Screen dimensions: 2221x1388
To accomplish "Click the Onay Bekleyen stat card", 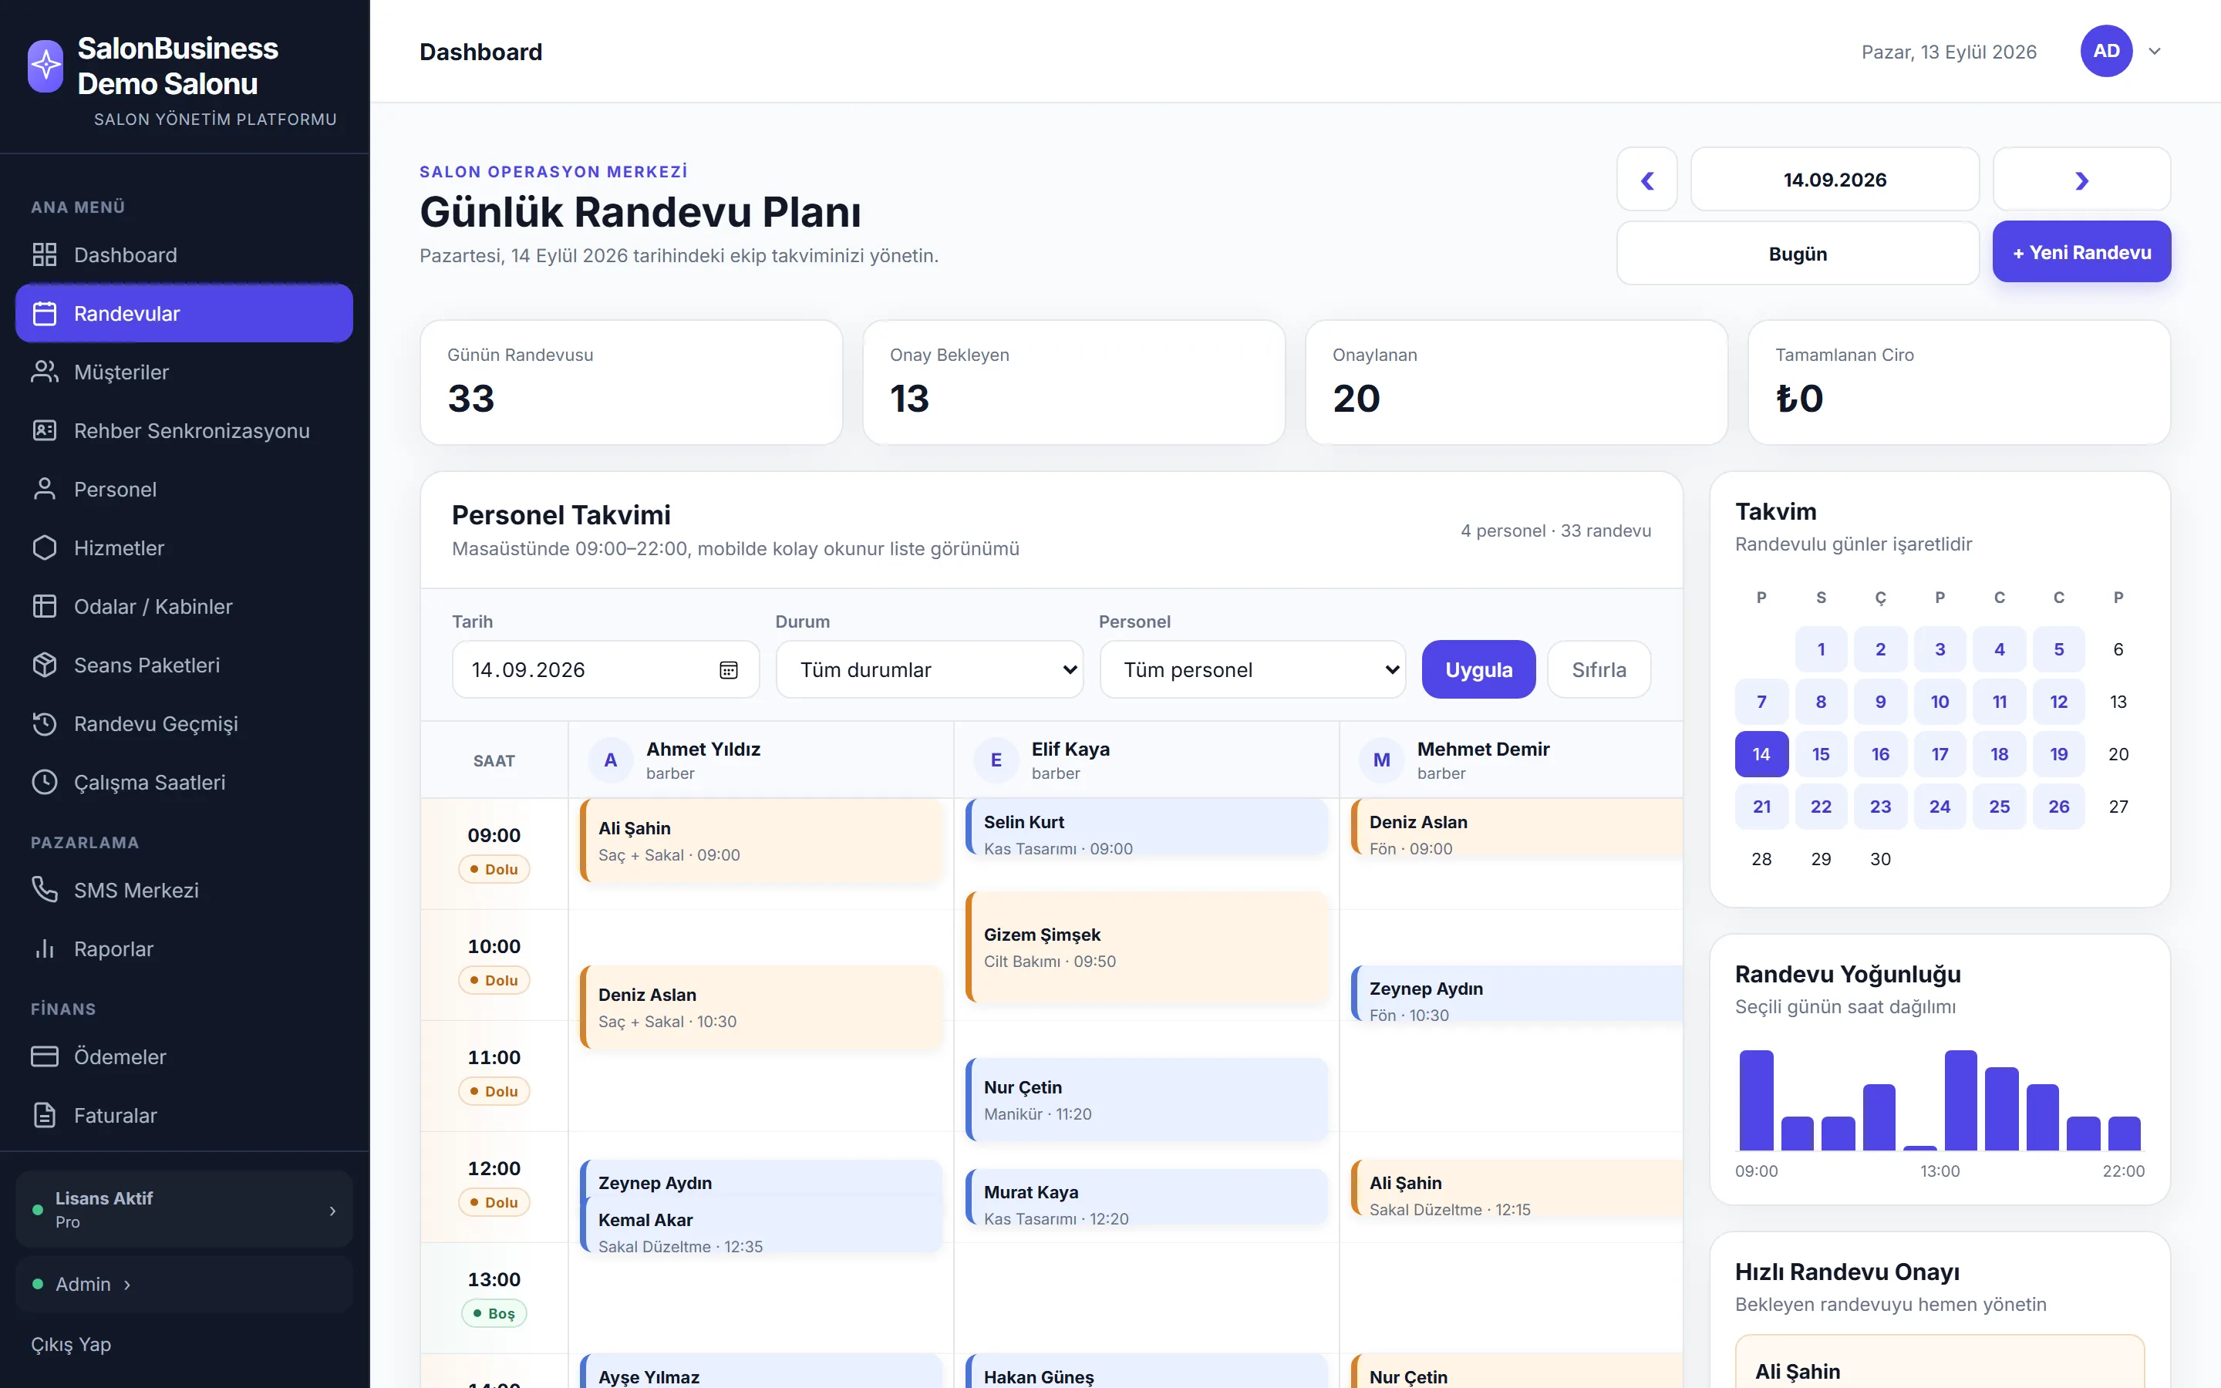I will (1073, 382).
